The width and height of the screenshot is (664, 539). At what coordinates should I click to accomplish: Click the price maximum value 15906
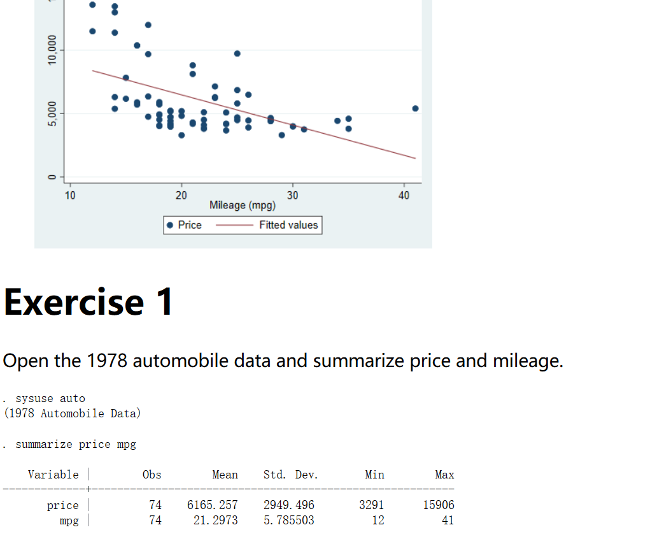pyautogui.click(x=439, y=505)
